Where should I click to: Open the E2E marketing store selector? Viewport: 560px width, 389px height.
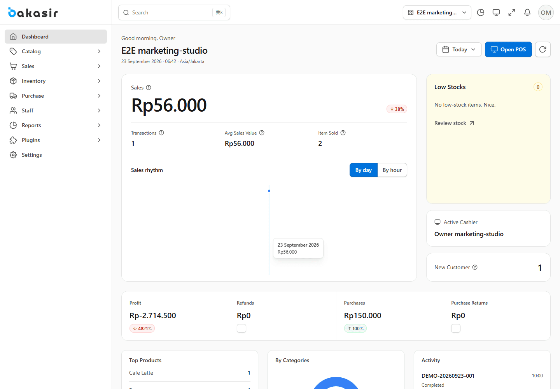(x=437, y=12)
